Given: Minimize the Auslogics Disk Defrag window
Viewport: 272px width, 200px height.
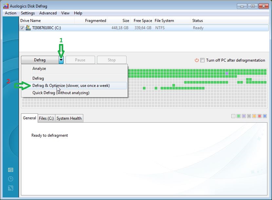Looking at the screenshot, I should point(242,6).
